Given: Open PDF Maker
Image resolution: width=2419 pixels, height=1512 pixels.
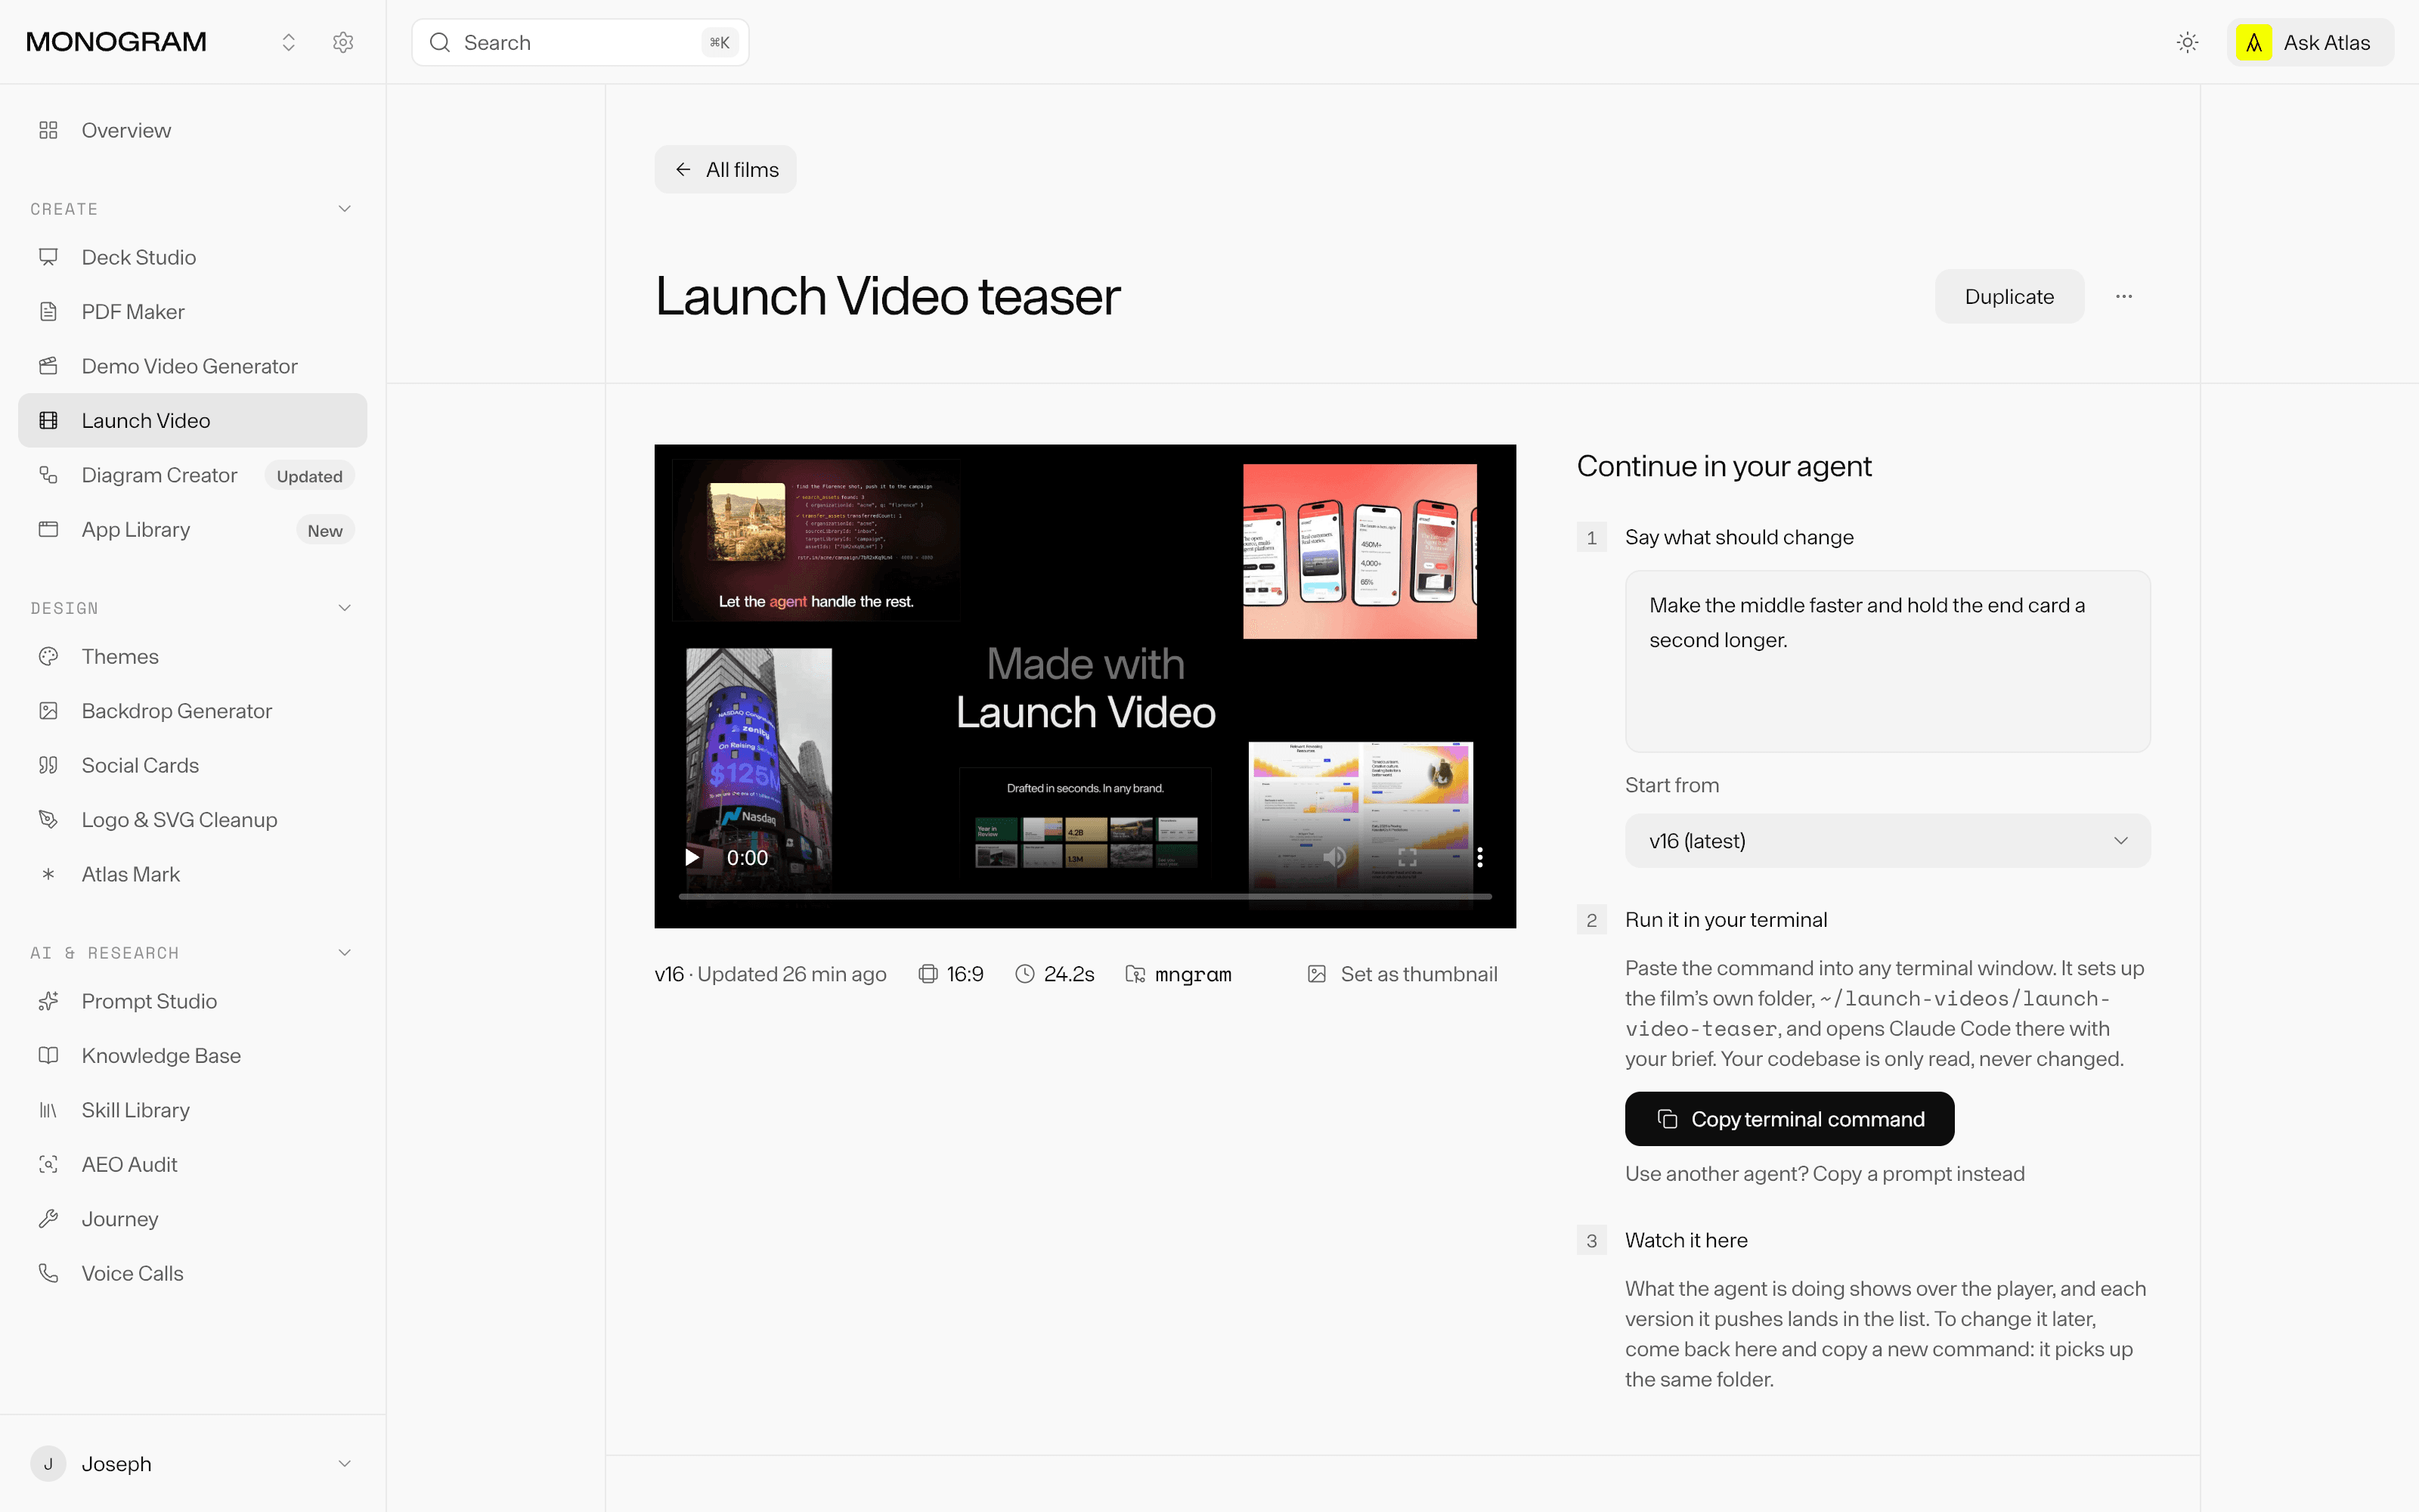Looking at the screenshot, I should pyautogui.click(x=193, y=312).
